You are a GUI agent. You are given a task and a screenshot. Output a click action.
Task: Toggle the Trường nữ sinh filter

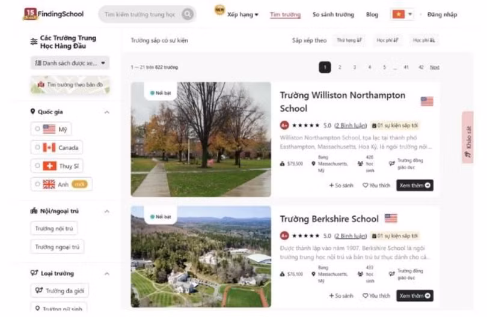tap(59, 308)
